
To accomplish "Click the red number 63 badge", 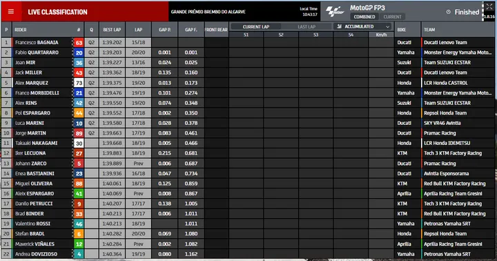I will 79,43.
